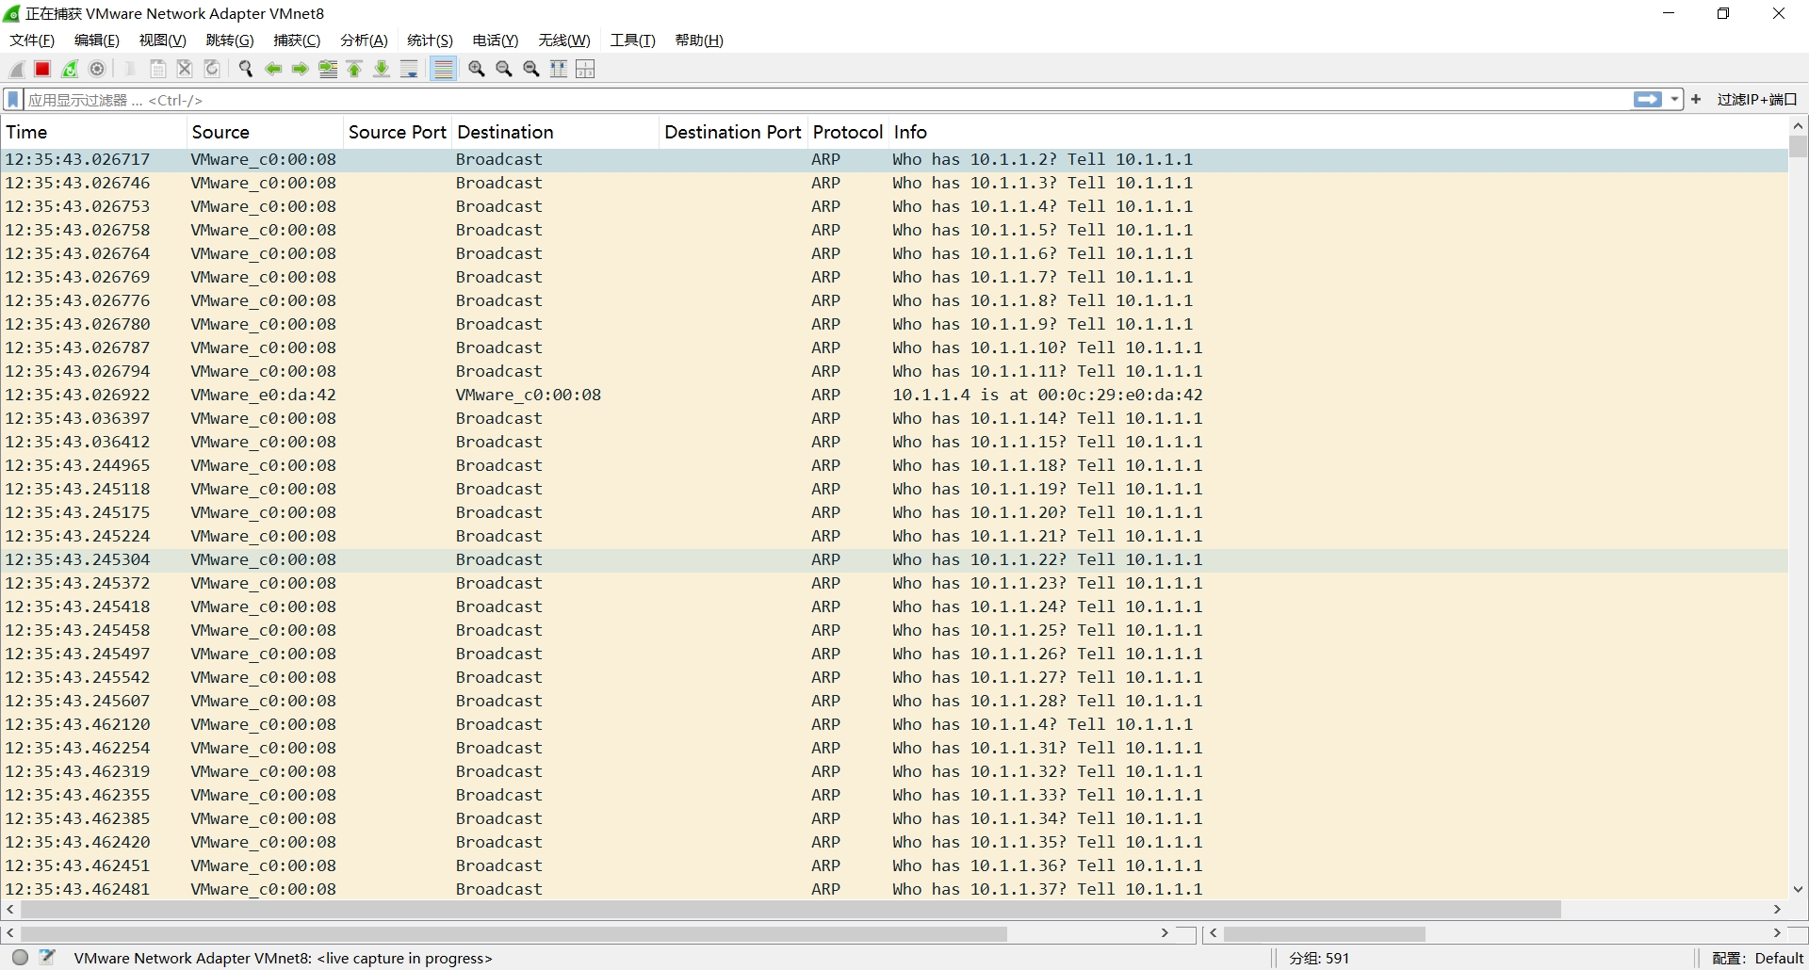1809x970 pixels.
Task: Expand the display filter history dropdown
Action: (1674, 100)
